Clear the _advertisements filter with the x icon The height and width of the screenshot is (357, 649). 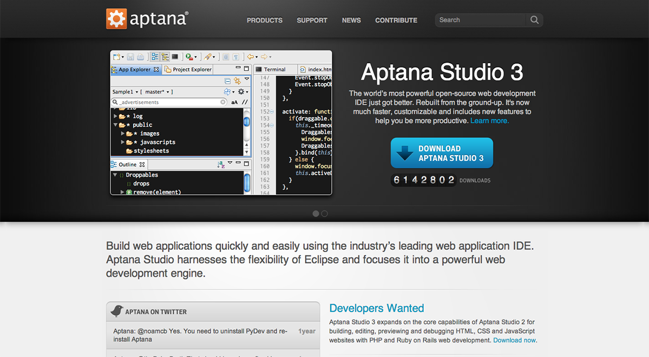[x=223, y=102]
